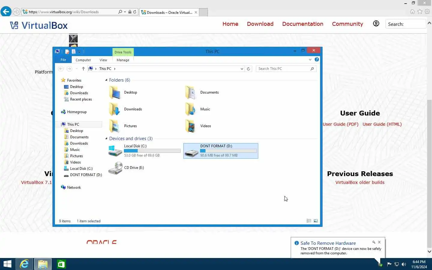Click the Action Center flag tray icon

tap(389, 264)
